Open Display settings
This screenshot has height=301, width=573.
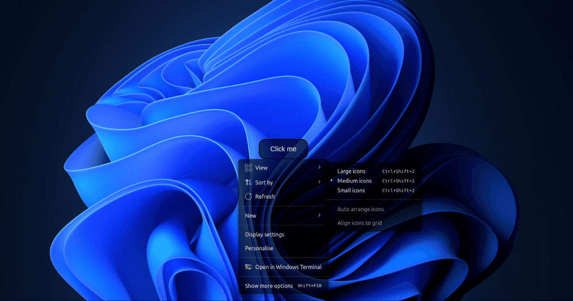[x=264, y=235]
